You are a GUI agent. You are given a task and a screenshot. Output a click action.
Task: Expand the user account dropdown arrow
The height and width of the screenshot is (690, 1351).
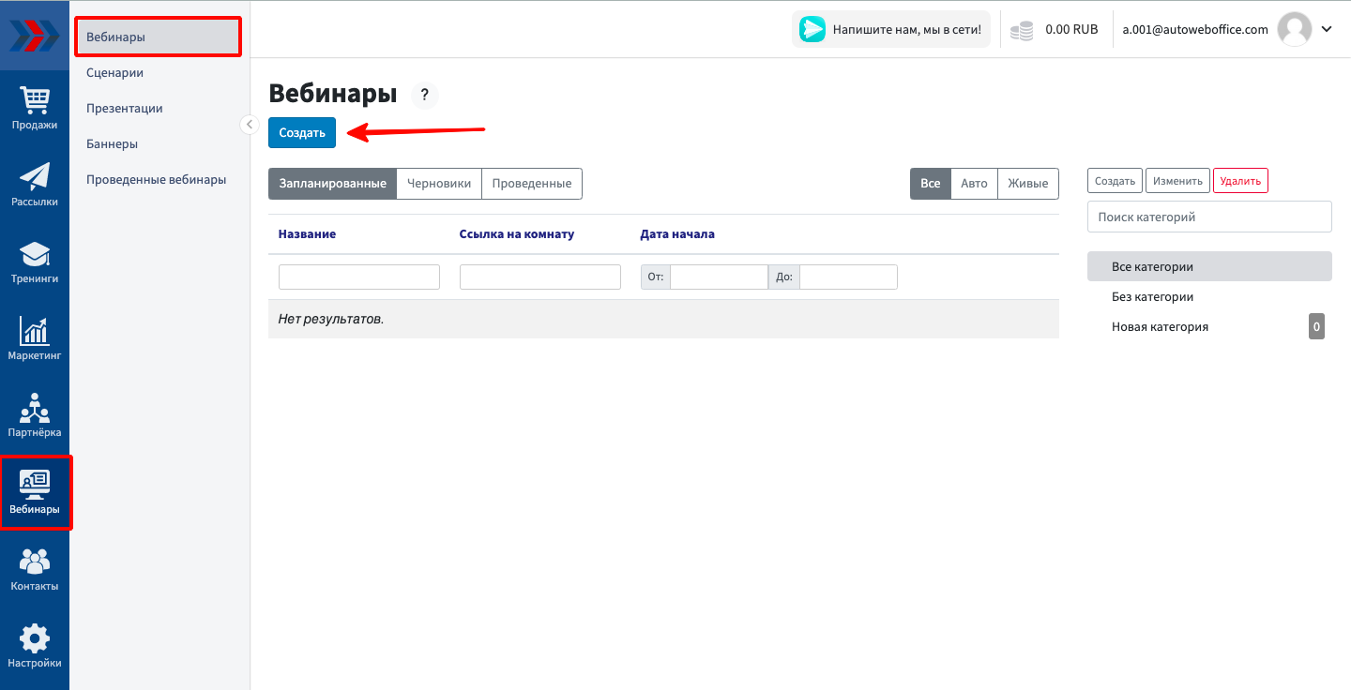point(1327,29)
